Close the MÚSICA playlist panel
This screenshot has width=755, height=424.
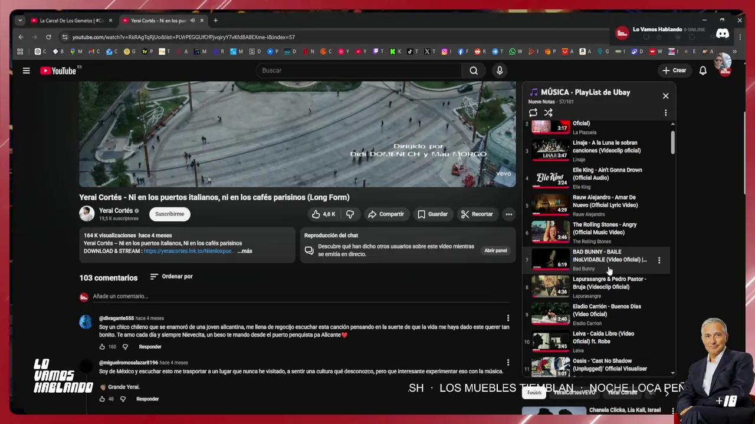click(x=665, y=96)
